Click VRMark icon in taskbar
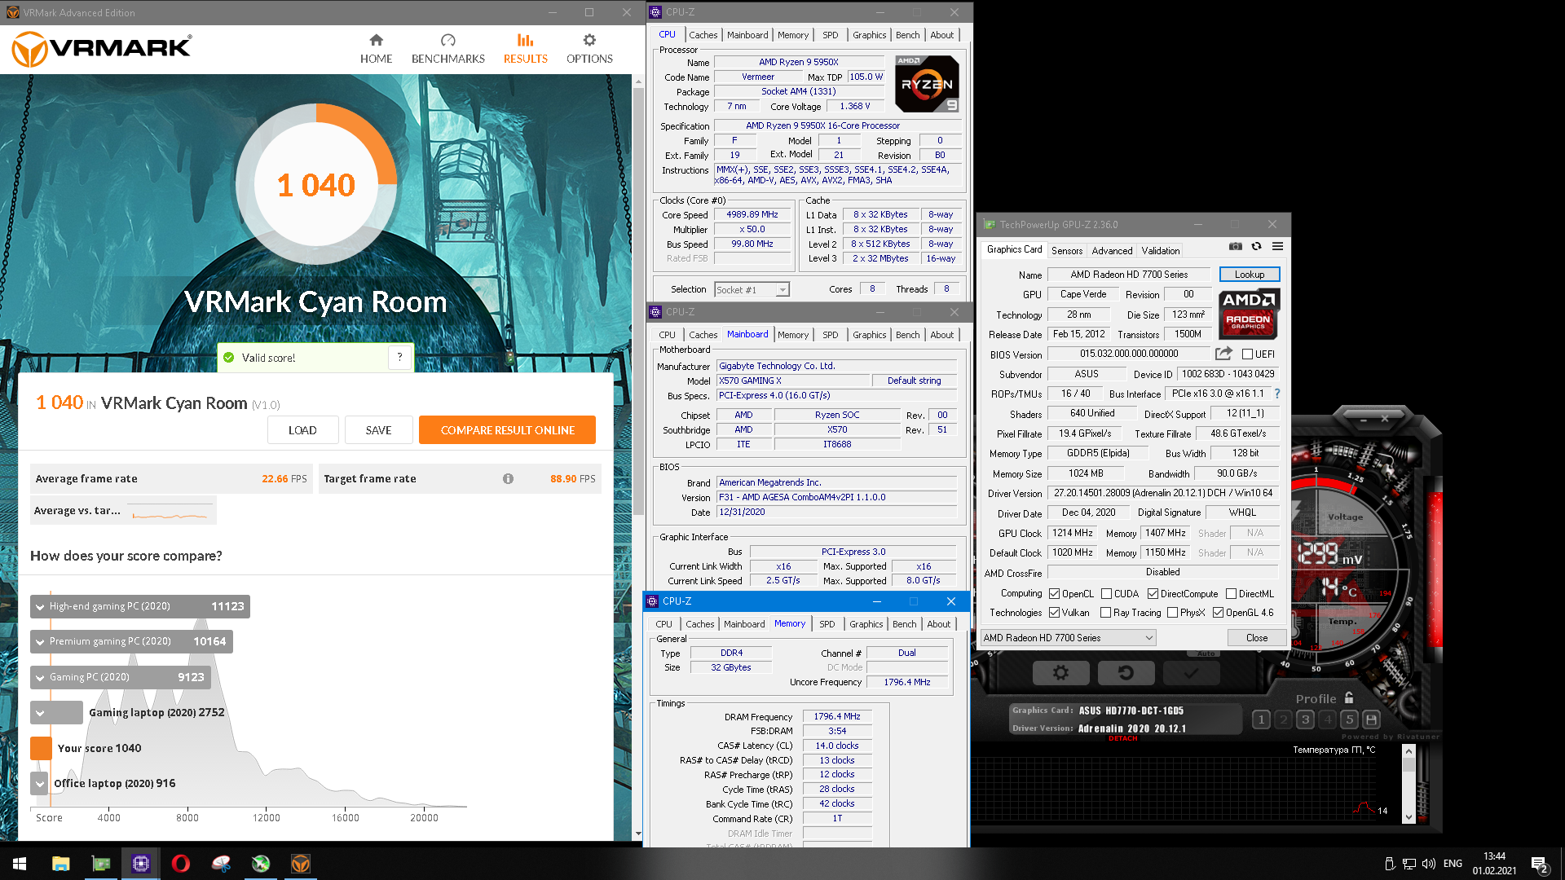1565x880 pixels. tap(301, 864)
